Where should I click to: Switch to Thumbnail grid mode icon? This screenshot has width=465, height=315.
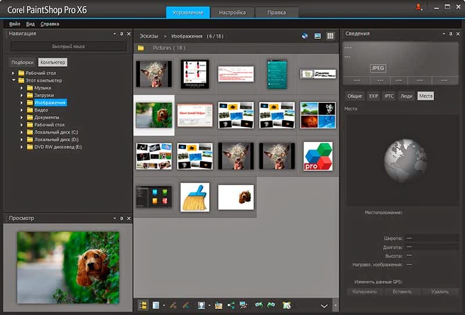point(330,36)
